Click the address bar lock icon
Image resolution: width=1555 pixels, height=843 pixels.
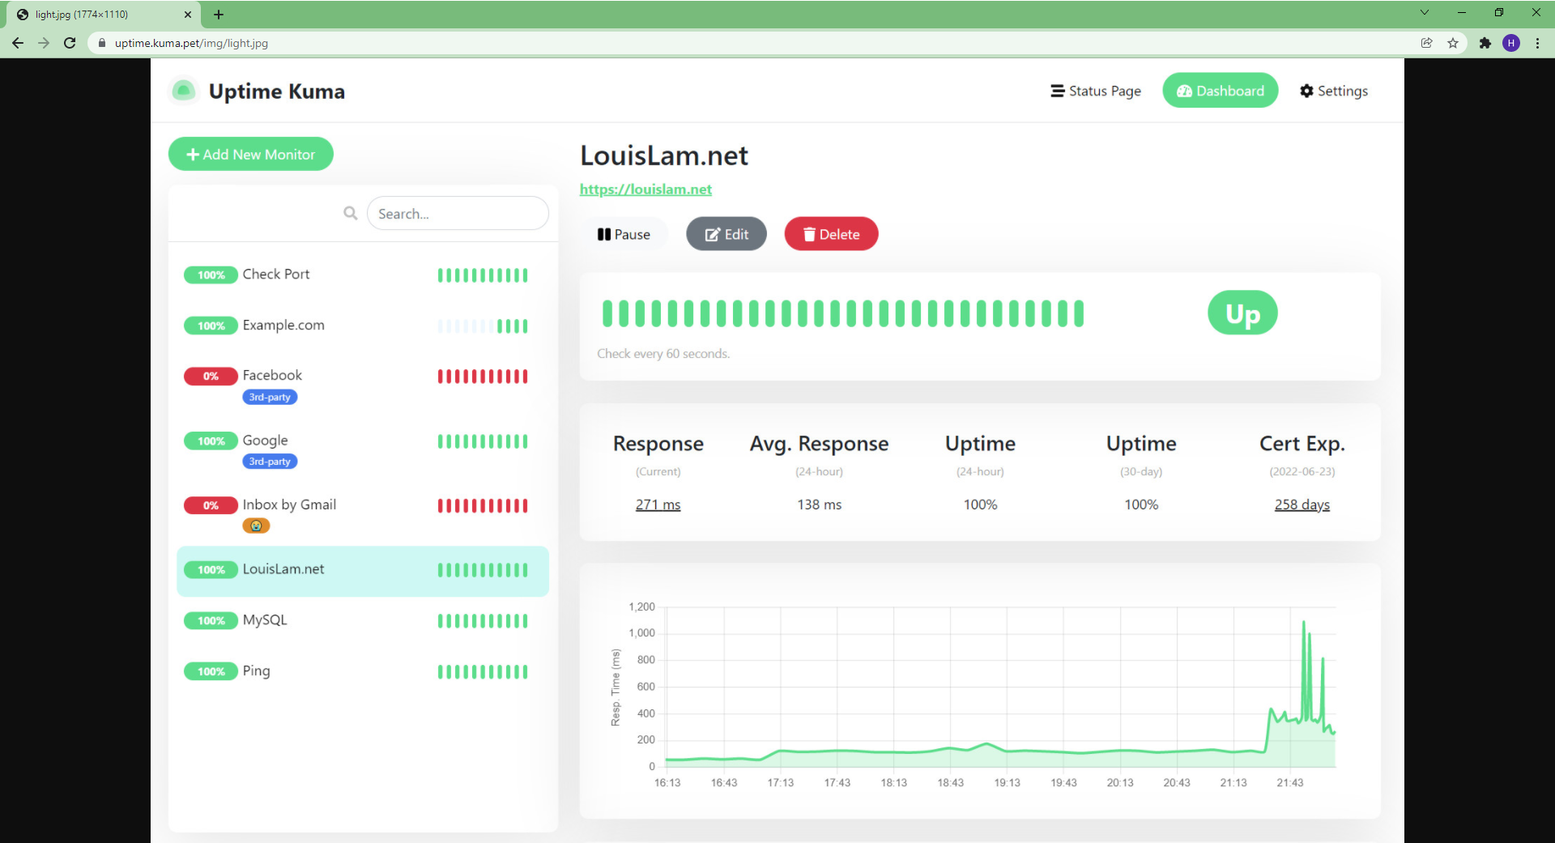[102, 43]
